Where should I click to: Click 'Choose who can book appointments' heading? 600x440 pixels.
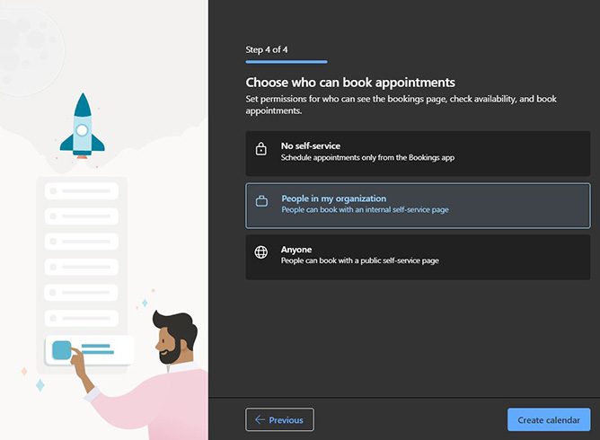(350, 83)
